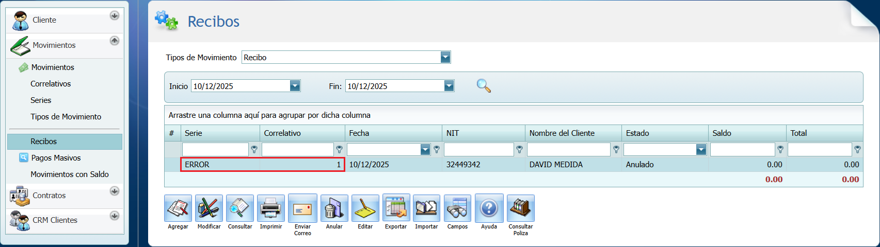Open Consultar to view the receipt
880x247 pixels.
[x=240, y=208]
